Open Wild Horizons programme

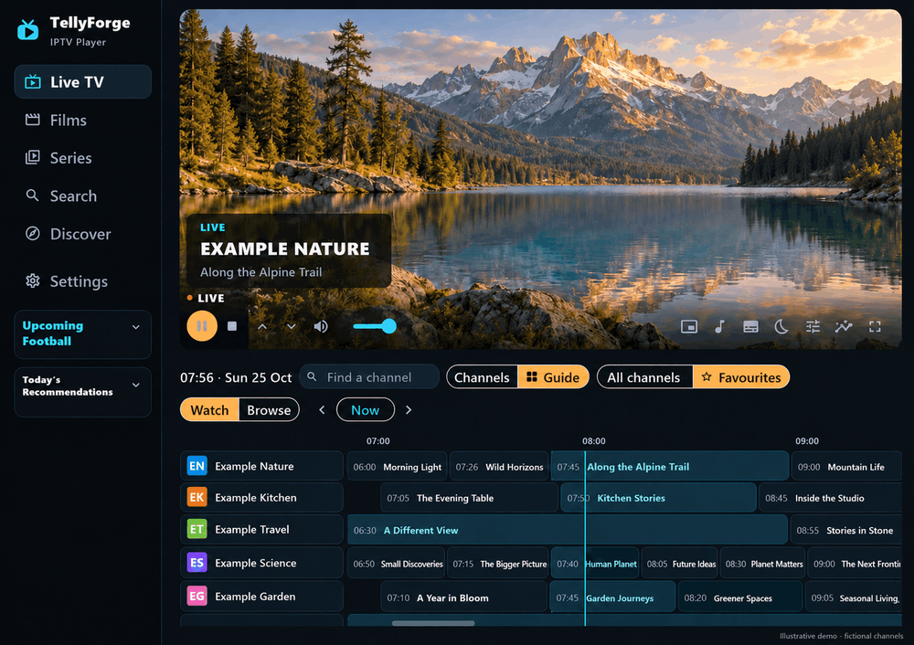coord(500,466)
